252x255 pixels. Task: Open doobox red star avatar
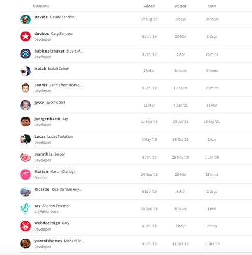click(26, 36)
